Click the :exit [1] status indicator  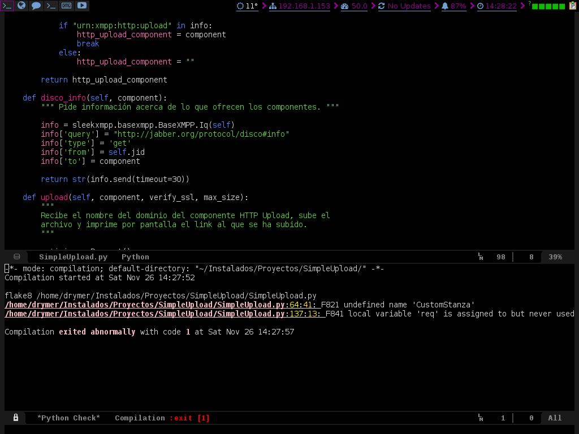pos(189,418)
